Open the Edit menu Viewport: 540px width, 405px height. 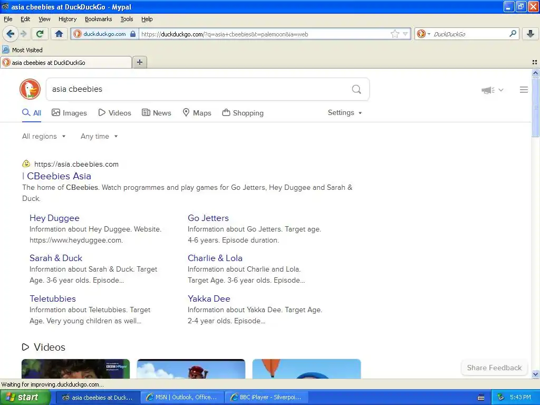pos(25,19)
